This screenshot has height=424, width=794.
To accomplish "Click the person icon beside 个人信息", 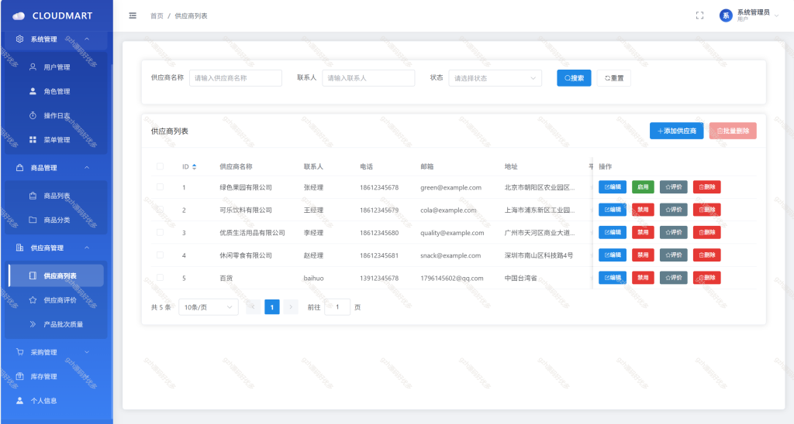I will 19,400.
